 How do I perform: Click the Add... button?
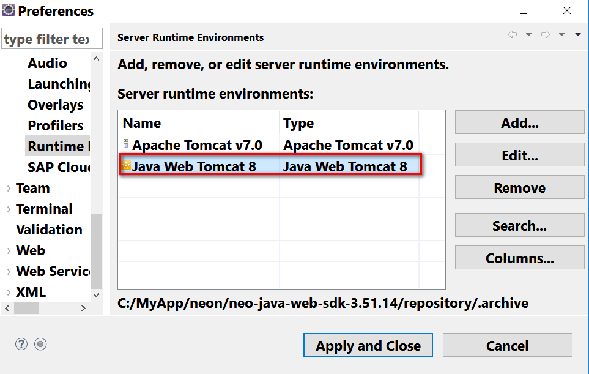coord(519,122)
